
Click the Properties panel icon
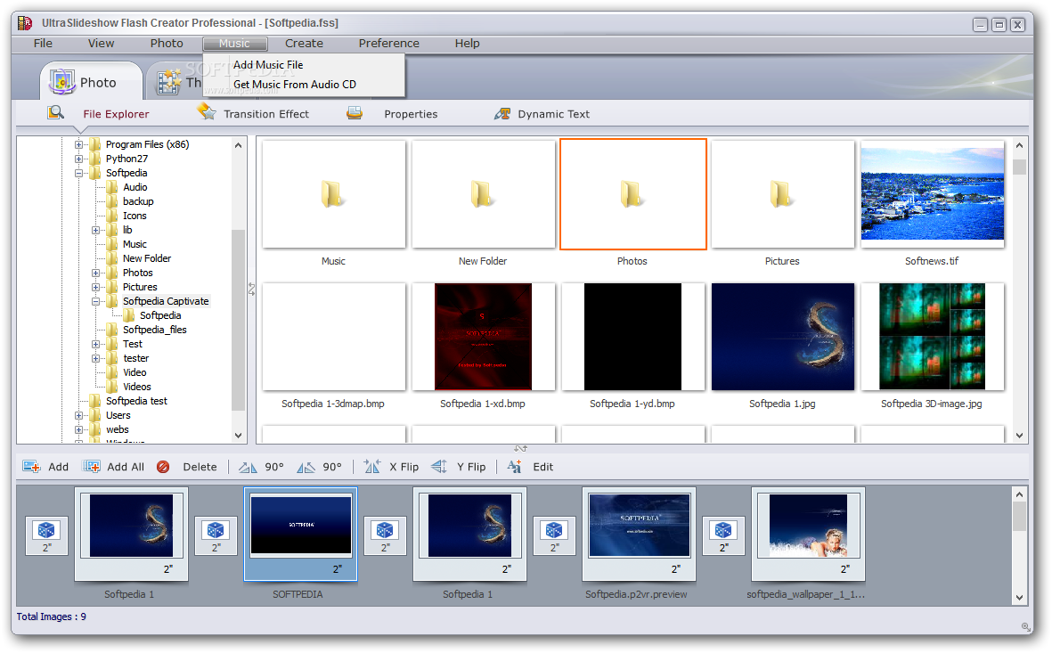(355, 113)
